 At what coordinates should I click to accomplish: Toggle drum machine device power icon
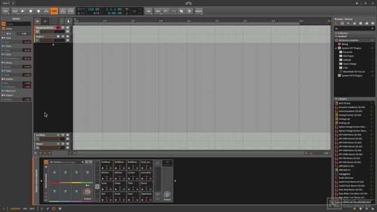click(x=46, y=162)
